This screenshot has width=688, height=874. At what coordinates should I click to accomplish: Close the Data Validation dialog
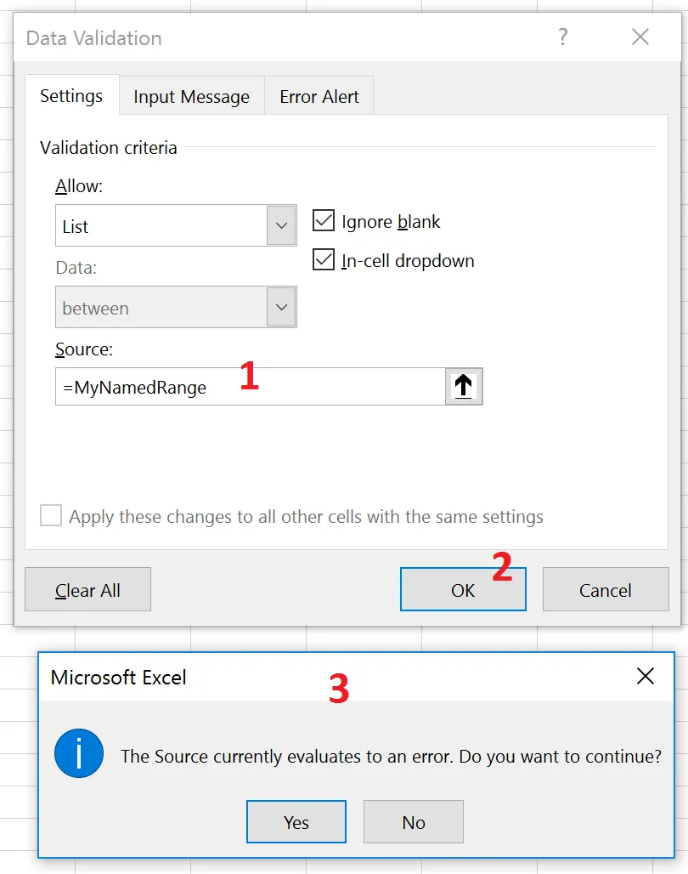pos(640,37)
